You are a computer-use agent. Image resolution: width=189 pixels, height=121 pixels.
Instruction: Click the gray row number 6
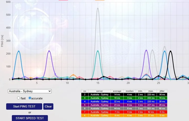tap(85, 108)
